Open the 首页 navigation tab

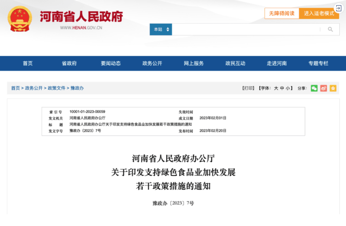click(27, 63)
